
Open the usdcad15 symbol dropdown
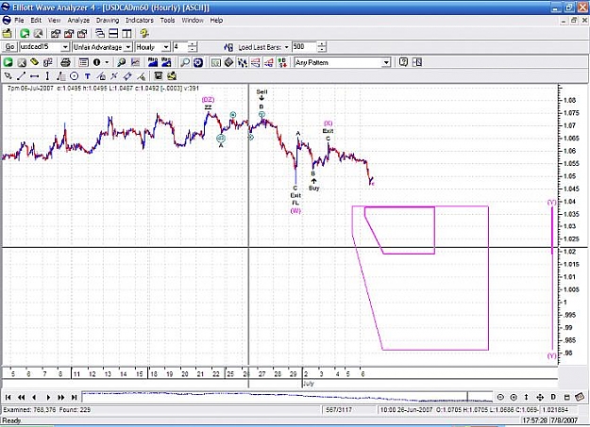click(65, 47)
